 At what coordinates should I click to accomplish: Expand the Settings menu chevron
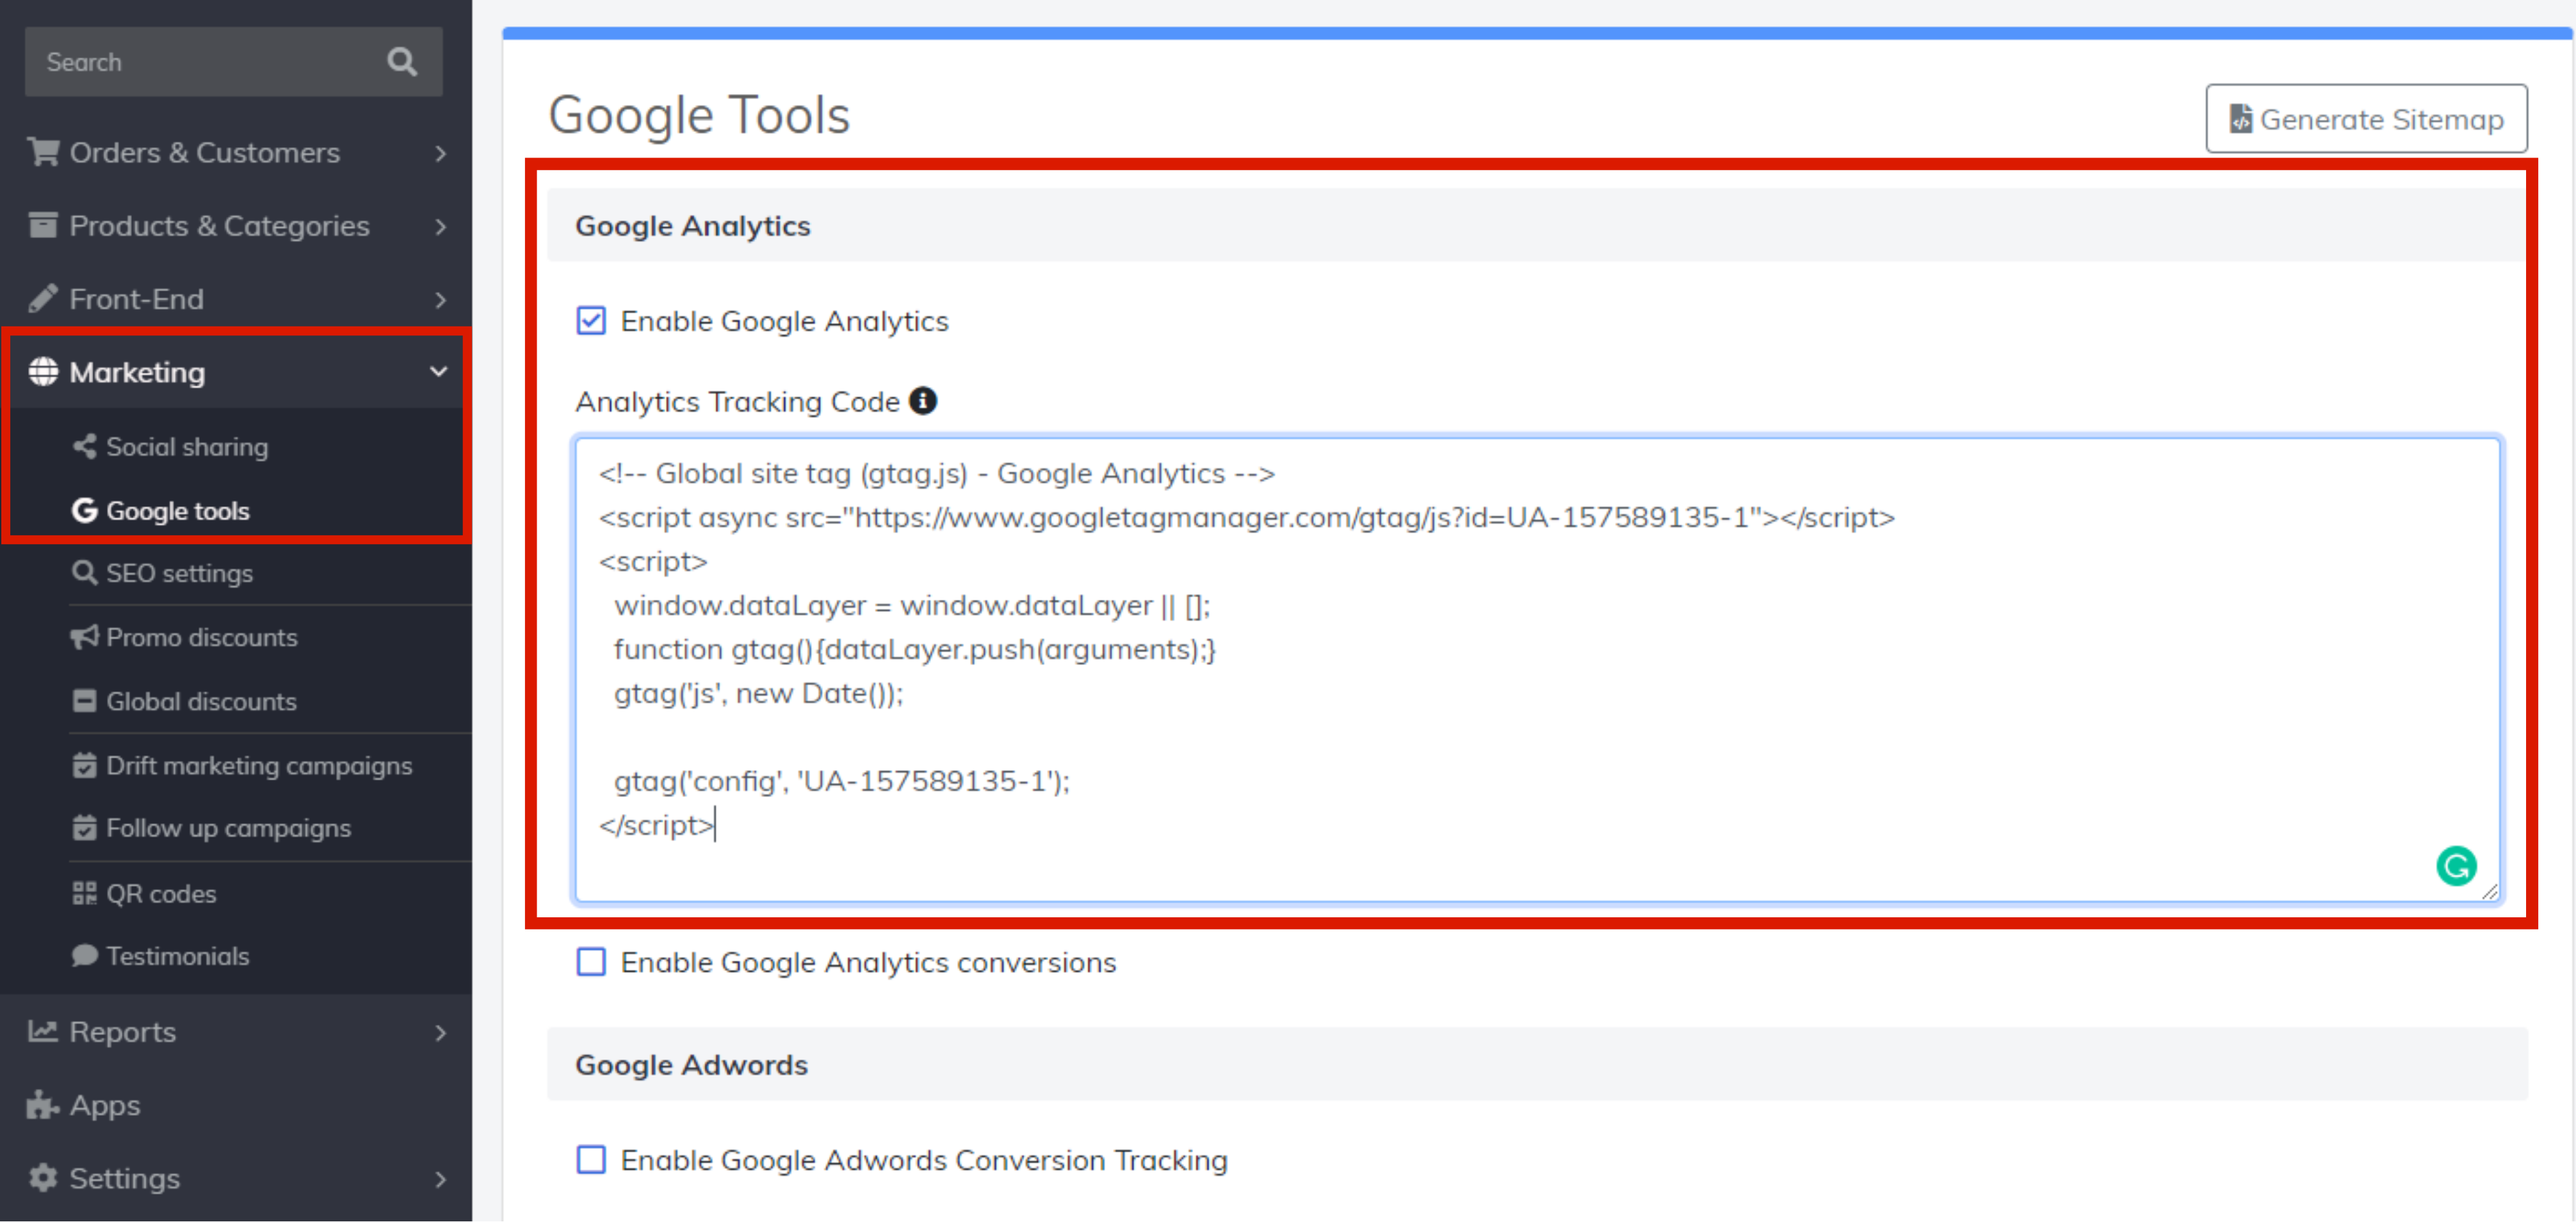click(440, 1179)
